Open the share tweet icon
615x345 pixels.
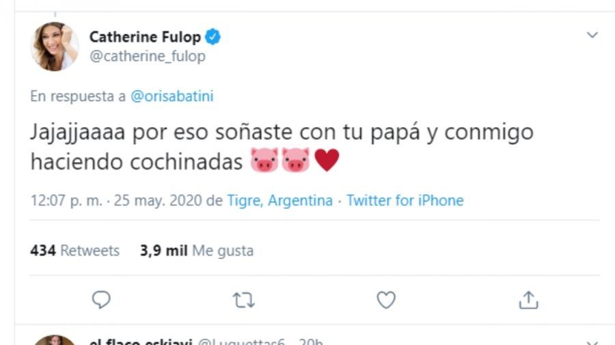(x=529, y=299)
